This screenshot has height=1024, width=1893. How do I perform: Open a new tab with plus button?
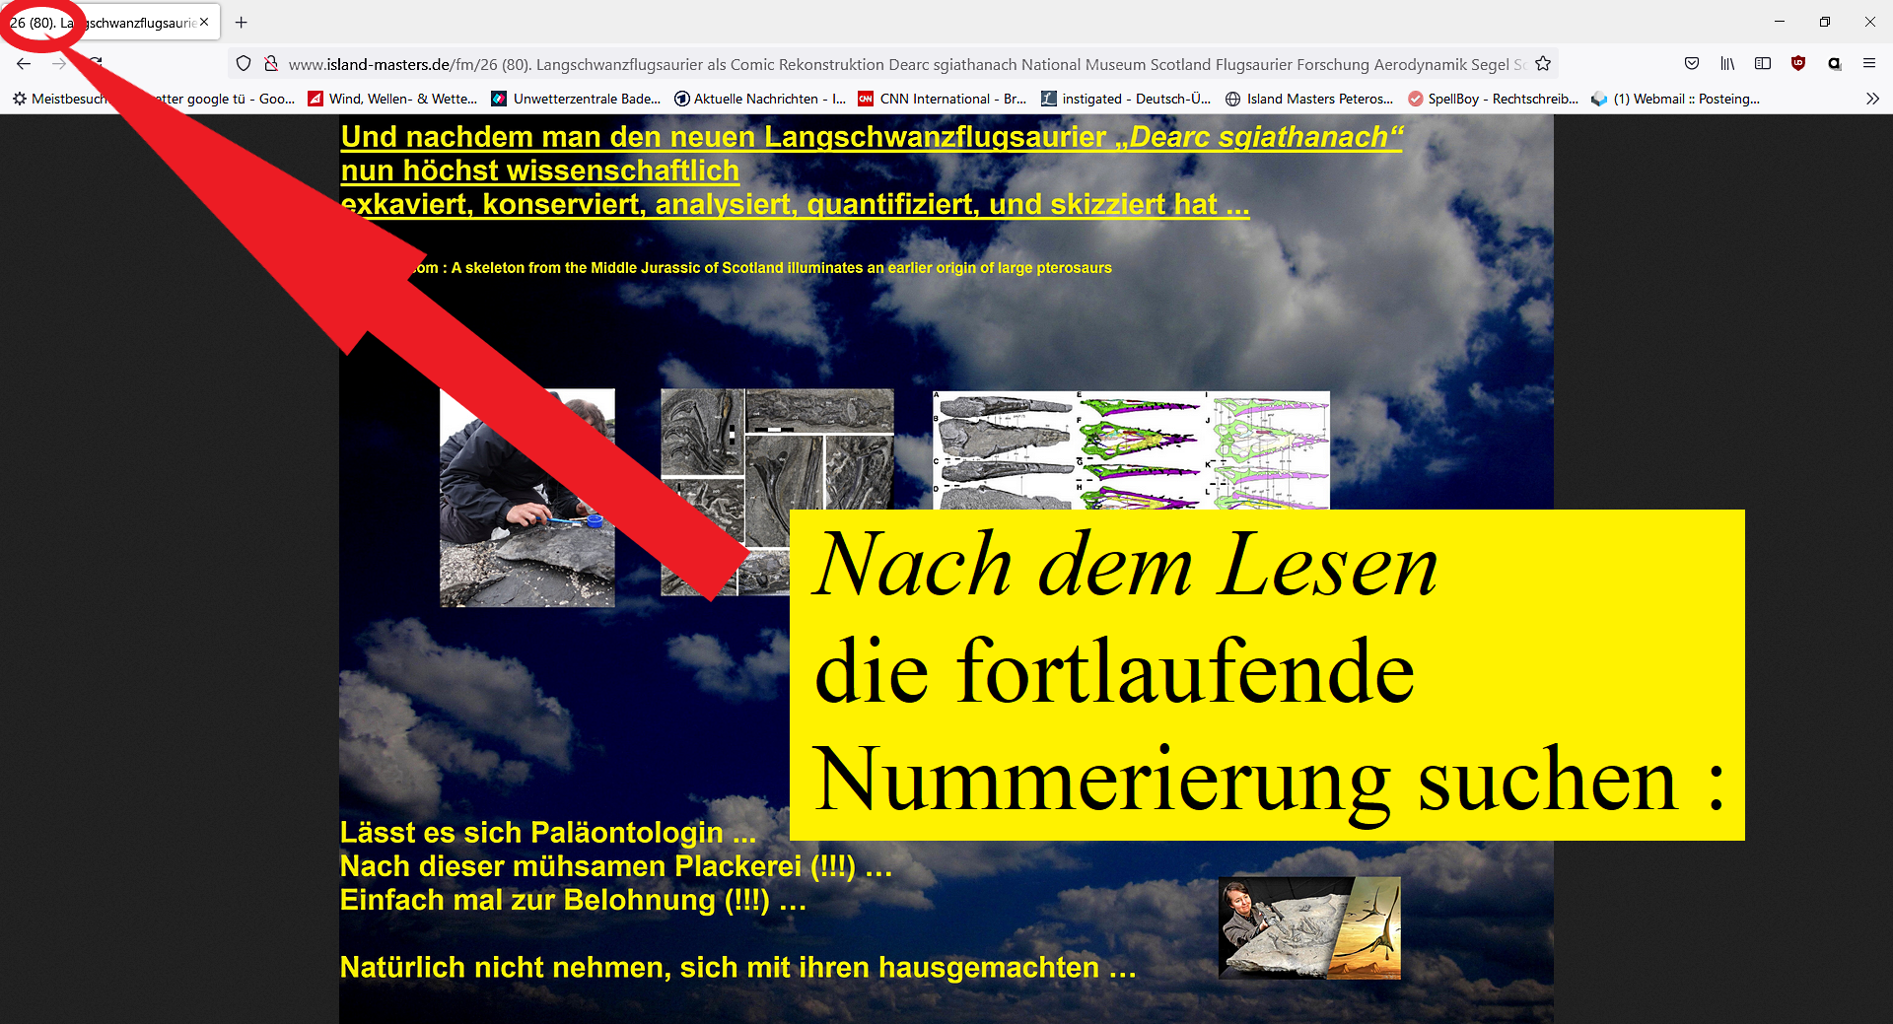(x=242, y=23)
